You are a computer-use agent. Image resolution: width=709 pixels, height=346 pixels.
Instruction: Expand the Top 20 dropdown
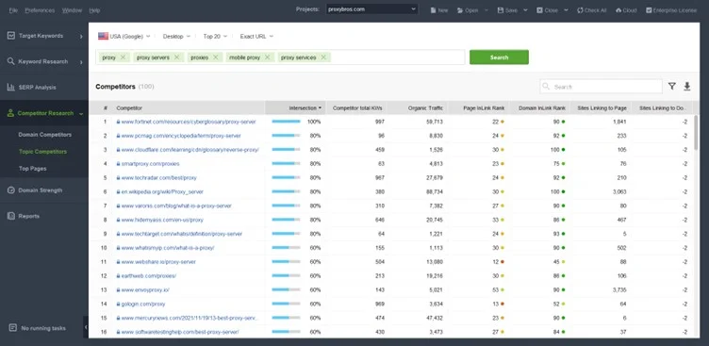pyautogui.click(x=215, y=36)
